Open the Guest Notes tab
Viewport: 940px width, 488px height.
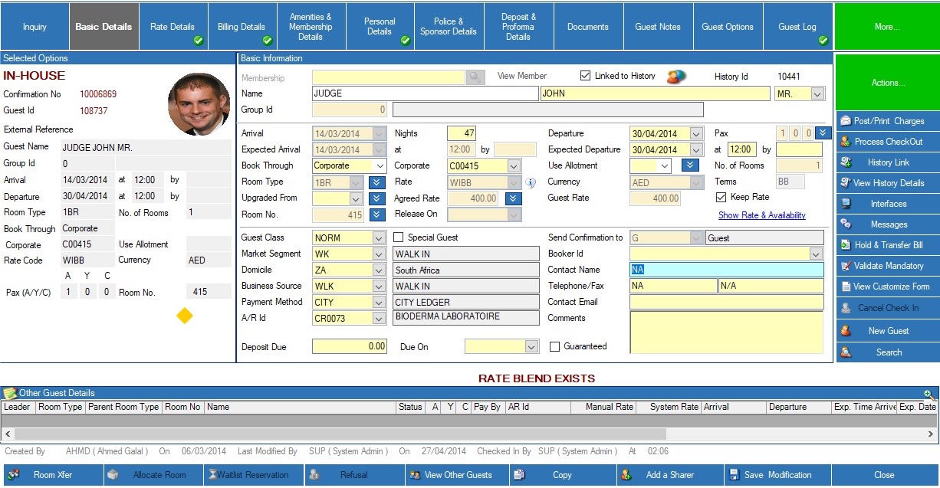(x=657, y=27)
